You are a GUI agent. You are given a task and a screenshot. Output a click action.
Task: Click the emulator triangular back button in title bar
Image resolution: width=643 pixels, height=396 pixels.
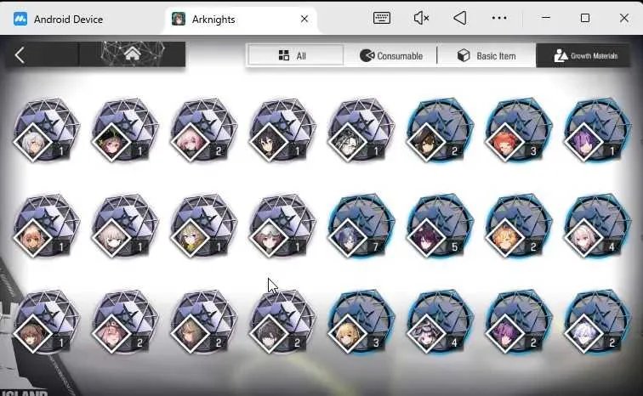pyautogui.click(x=459, y=18)
